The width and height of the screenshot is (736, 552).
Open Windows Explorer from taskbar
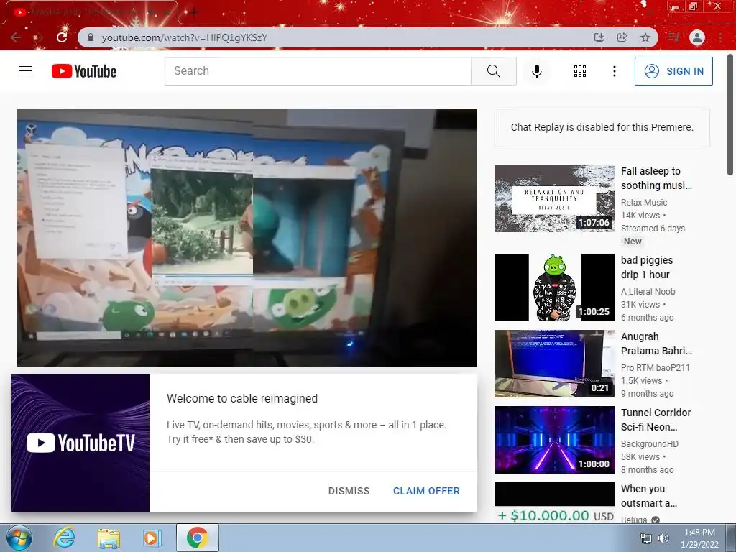[x=109, y=538]
